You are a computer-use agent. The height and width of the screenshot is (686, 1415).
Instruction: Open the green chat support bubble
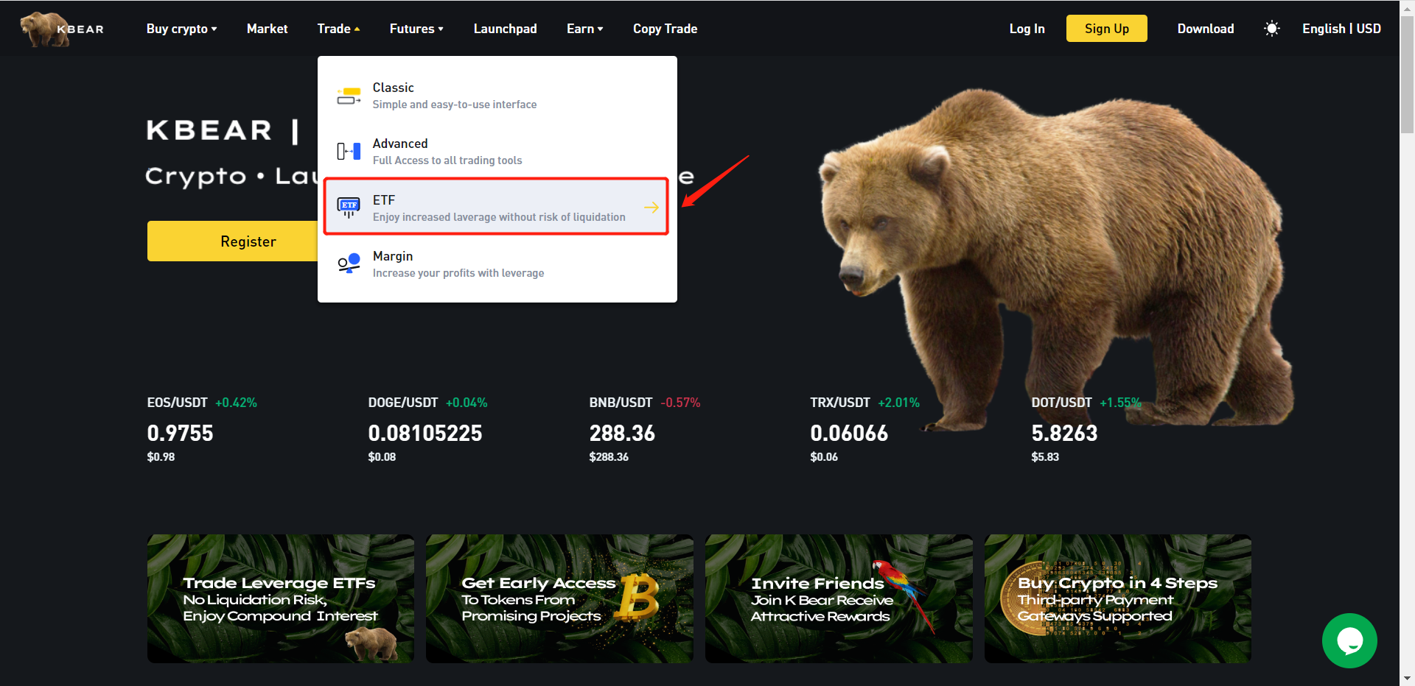click(x=1349, y=640)
